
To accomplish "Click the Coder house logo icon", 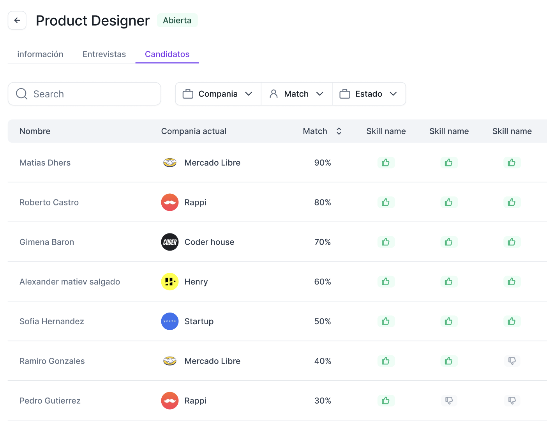I will [169, 242].
